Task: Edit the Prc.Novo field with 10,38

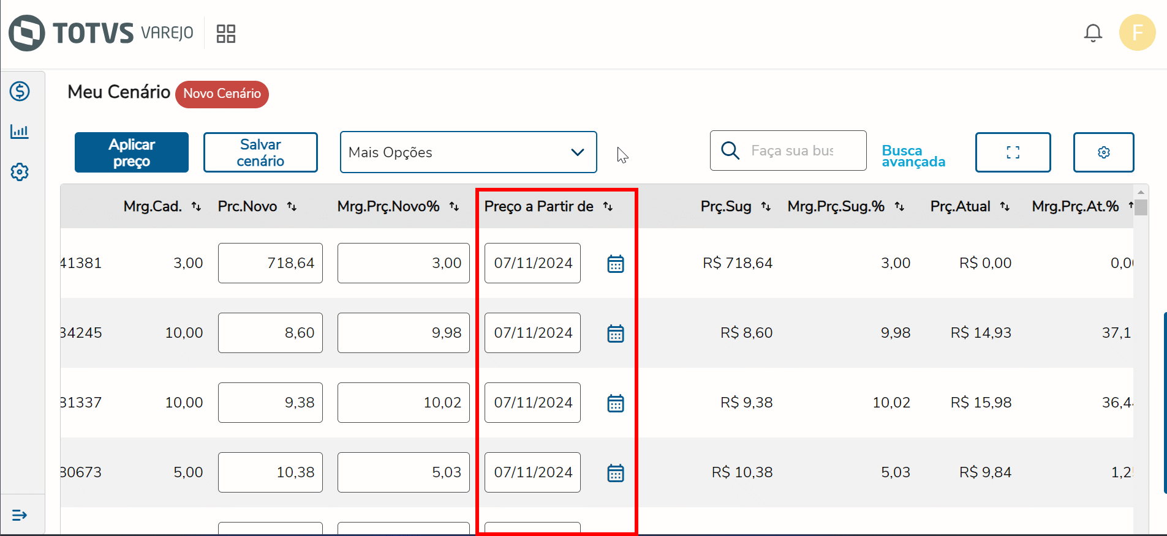Action: tap(270, 472)
